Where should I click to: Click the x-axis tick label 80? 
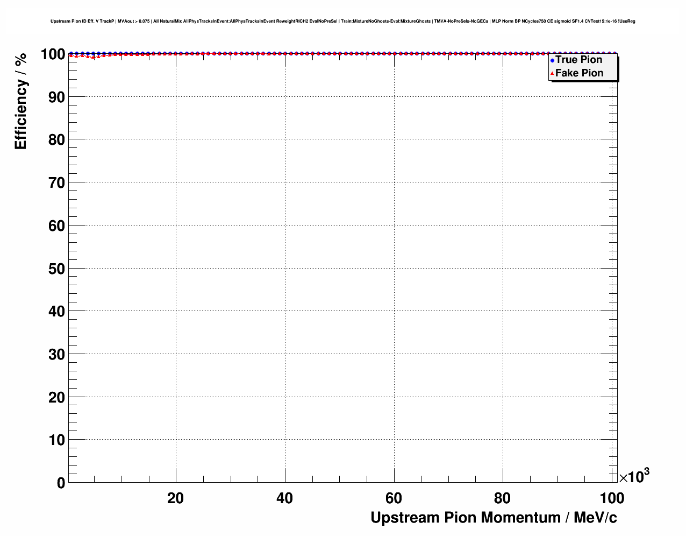click(502, 498)
